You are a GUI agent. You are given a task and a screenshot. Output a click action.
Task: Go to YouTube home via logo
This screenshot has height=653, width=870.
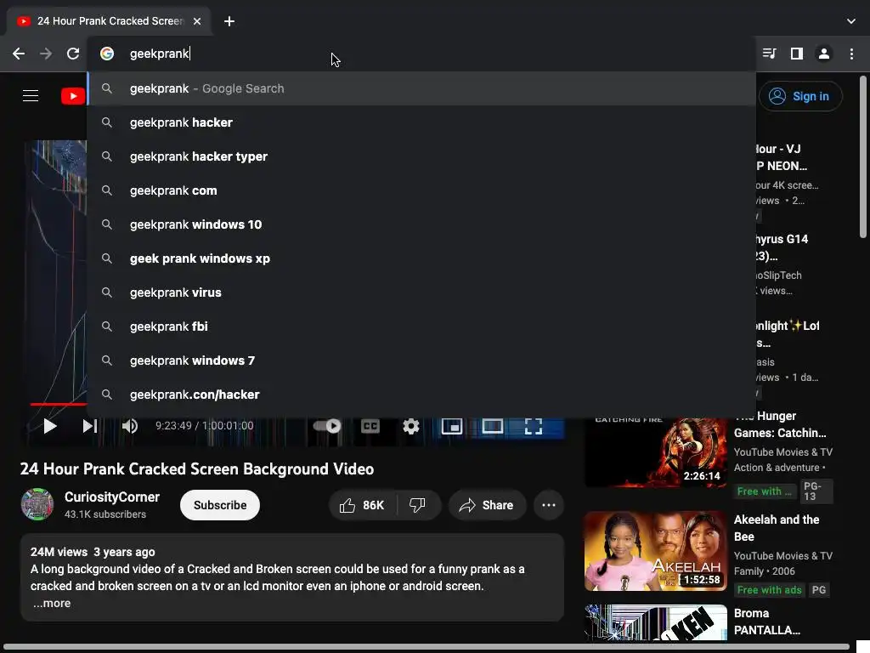73,96
